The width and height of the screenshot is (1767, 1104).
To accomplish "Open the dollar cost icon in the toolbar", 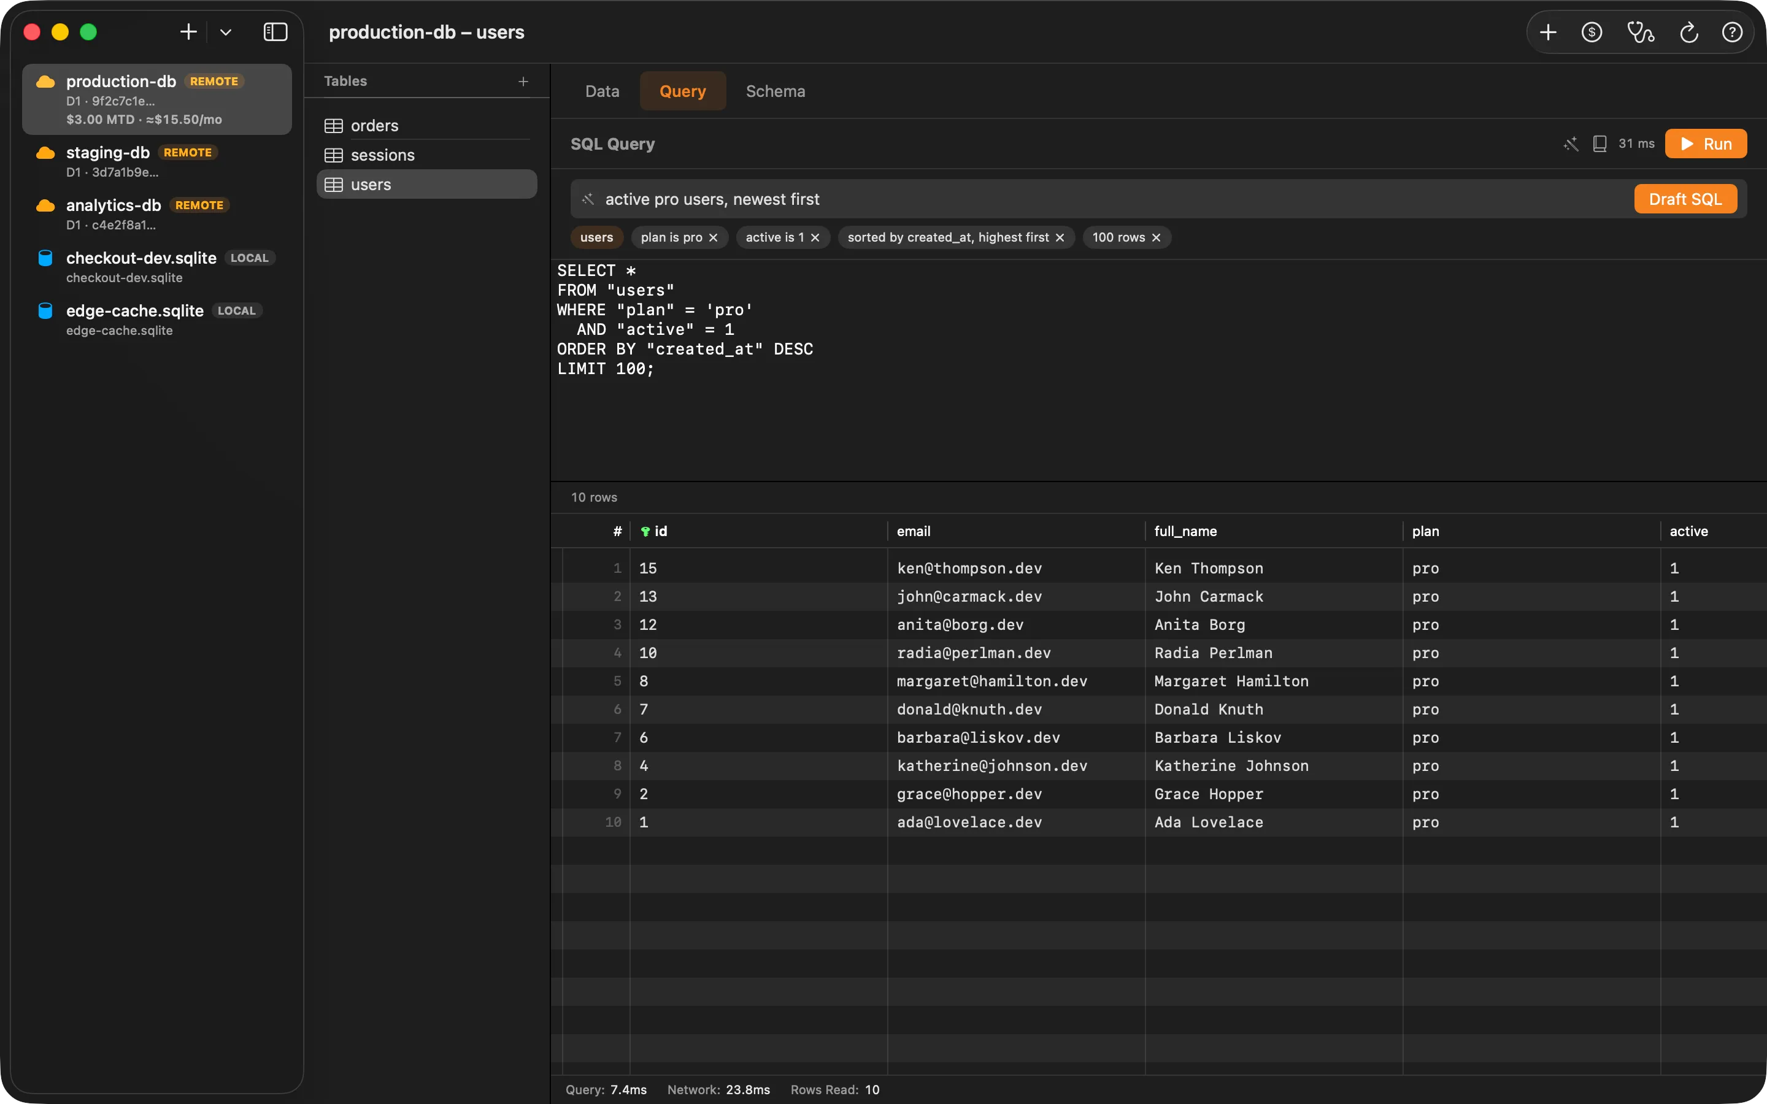I will [1592, 32].
